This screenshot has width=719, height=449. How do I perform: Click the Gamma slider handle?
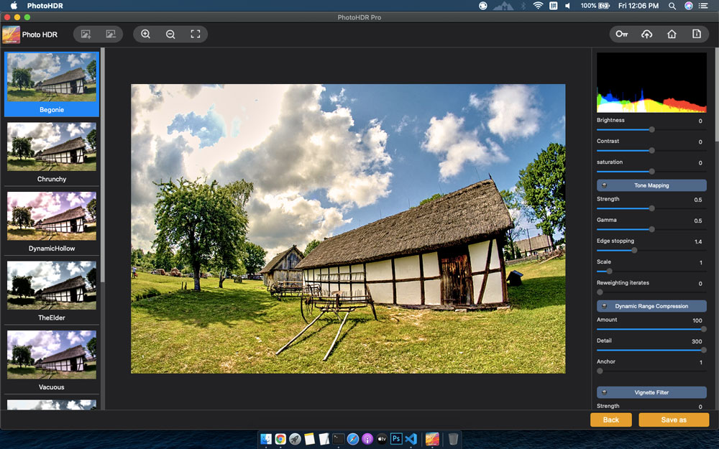coord(651,229)
